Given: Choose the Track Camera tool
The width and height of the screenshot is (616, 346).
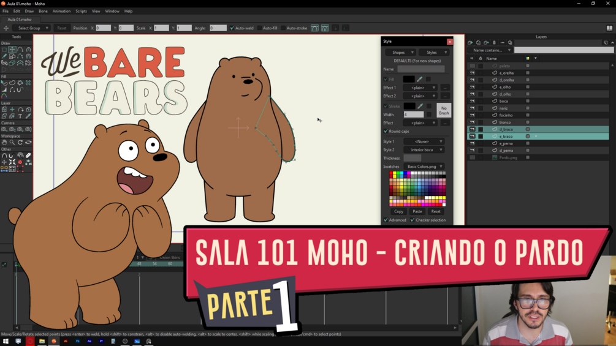Looking at the screenshot, I should click(4, 129).
